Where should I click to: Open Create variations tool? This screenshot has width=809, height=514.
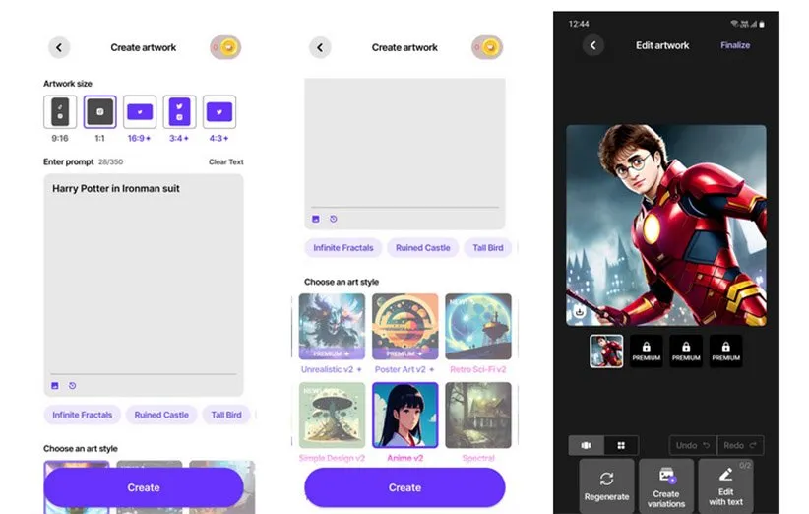tap(666, 484)
